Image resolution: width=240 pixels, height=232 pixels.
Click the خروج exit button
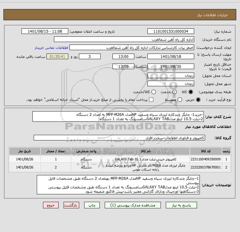click(x=51, y=205)
